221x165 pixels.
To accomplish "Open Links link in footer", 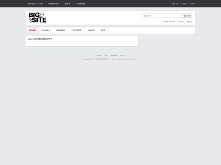I will pos(122,55).
